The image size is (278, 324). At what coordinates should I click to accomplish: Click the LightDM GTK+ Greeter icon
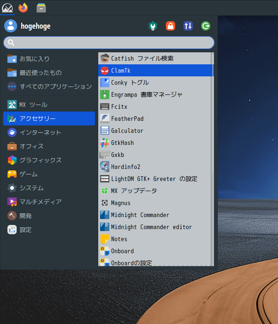click(x=105, y=179)
